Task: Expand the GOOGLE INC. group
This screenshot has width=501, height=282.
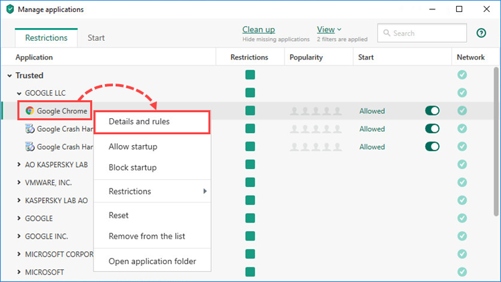Action: tap(19, 236)
